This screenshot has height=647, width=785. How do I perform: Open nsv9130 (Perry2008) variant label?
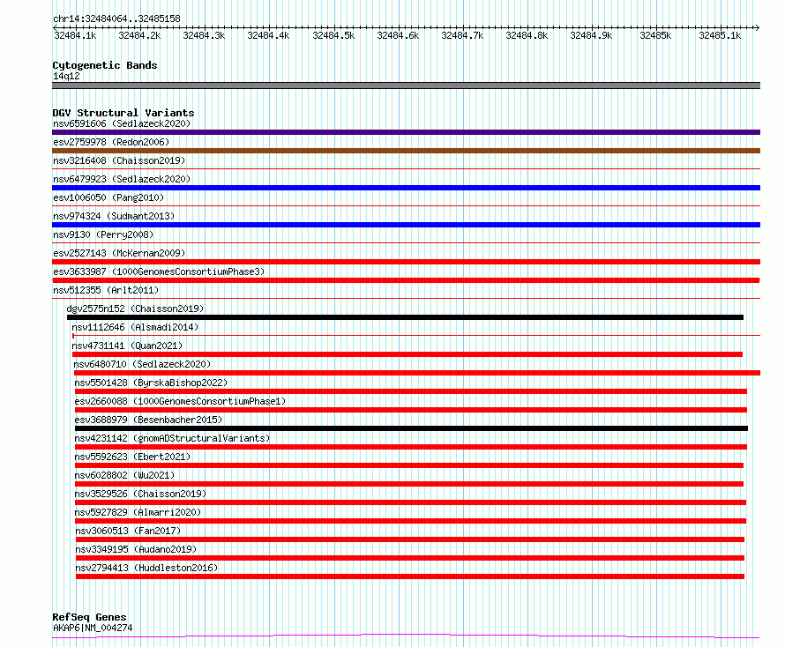pos(103,234)
